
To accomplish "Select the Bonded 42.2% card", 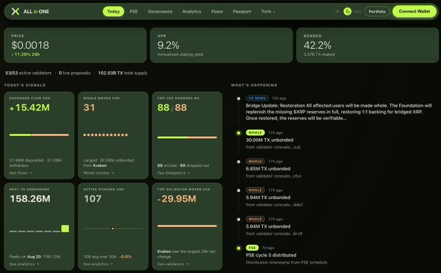I will 367,45.
